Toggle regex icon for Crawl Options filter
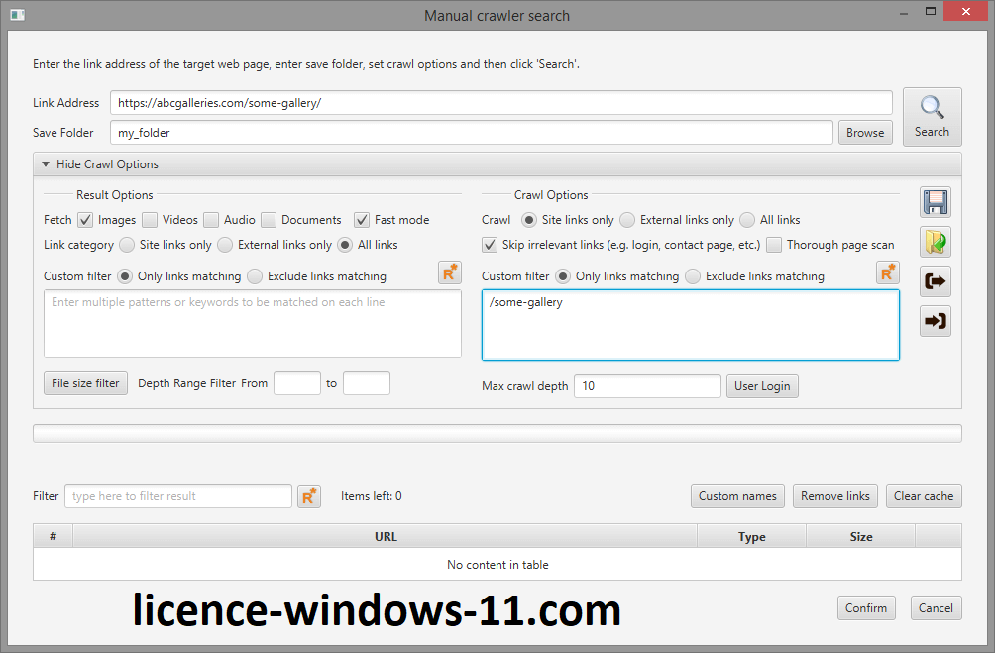 pyautogui.click(x=888, y=273)
